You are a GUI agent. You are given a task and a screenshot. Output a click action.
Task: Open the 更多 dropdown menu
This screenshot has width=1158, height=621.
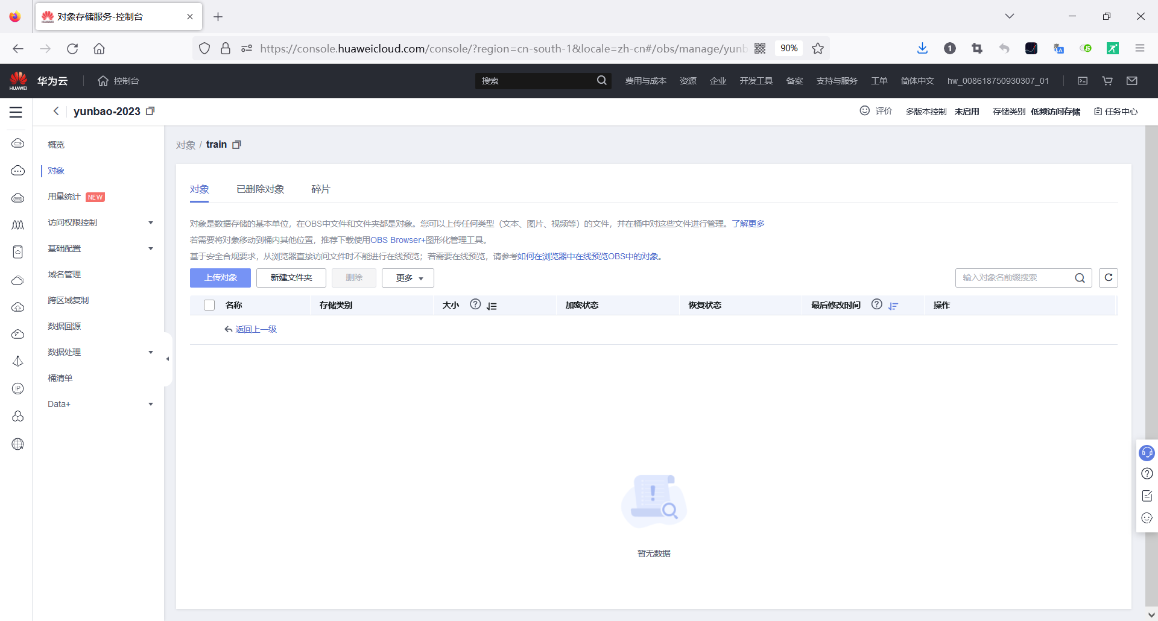pos(407,278)
